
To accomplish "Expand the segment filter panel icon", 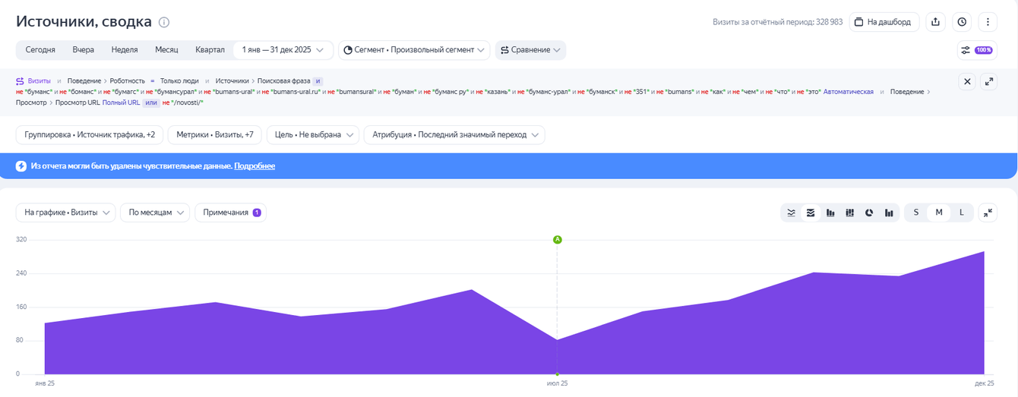I will coord(988,81).
